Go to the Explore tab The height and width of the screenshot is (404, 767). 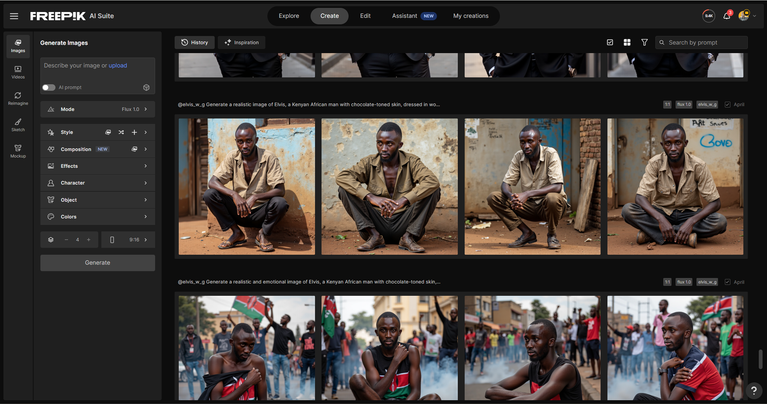(289, 16)
